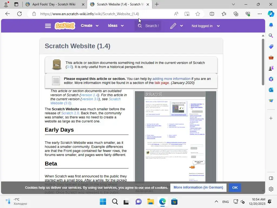Open the Copilot icon in the toolbar
277x208 pixels.
[271, 14]
